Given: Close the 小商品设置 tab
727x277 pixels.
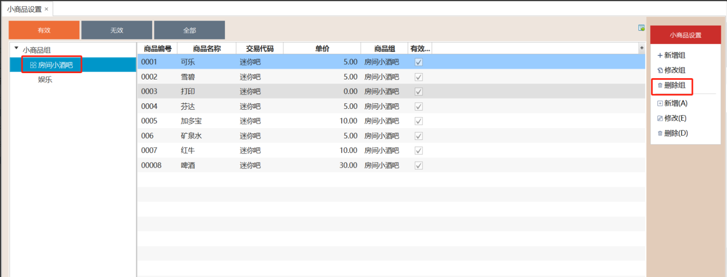Looking at the screenshot, I should (x=46, y=9).
